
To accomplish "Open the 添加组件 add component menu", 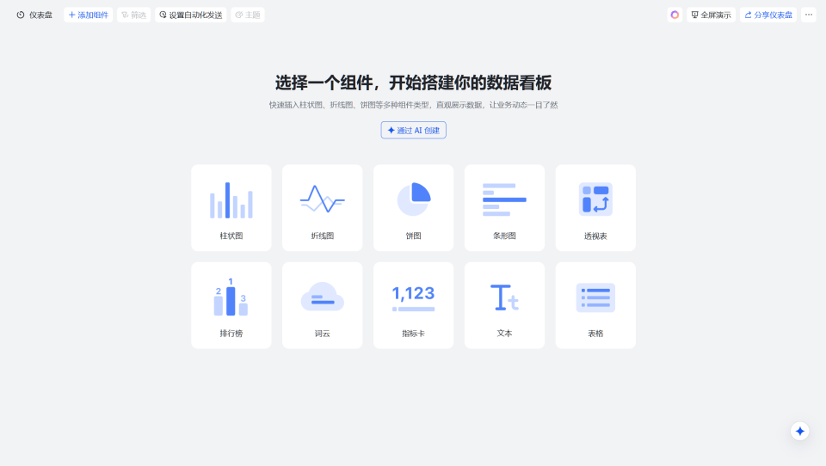I will 89,15.
